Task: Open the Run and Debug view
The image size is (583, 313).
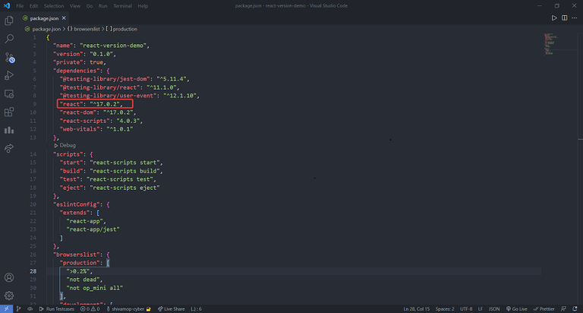Action: (9, 75)
